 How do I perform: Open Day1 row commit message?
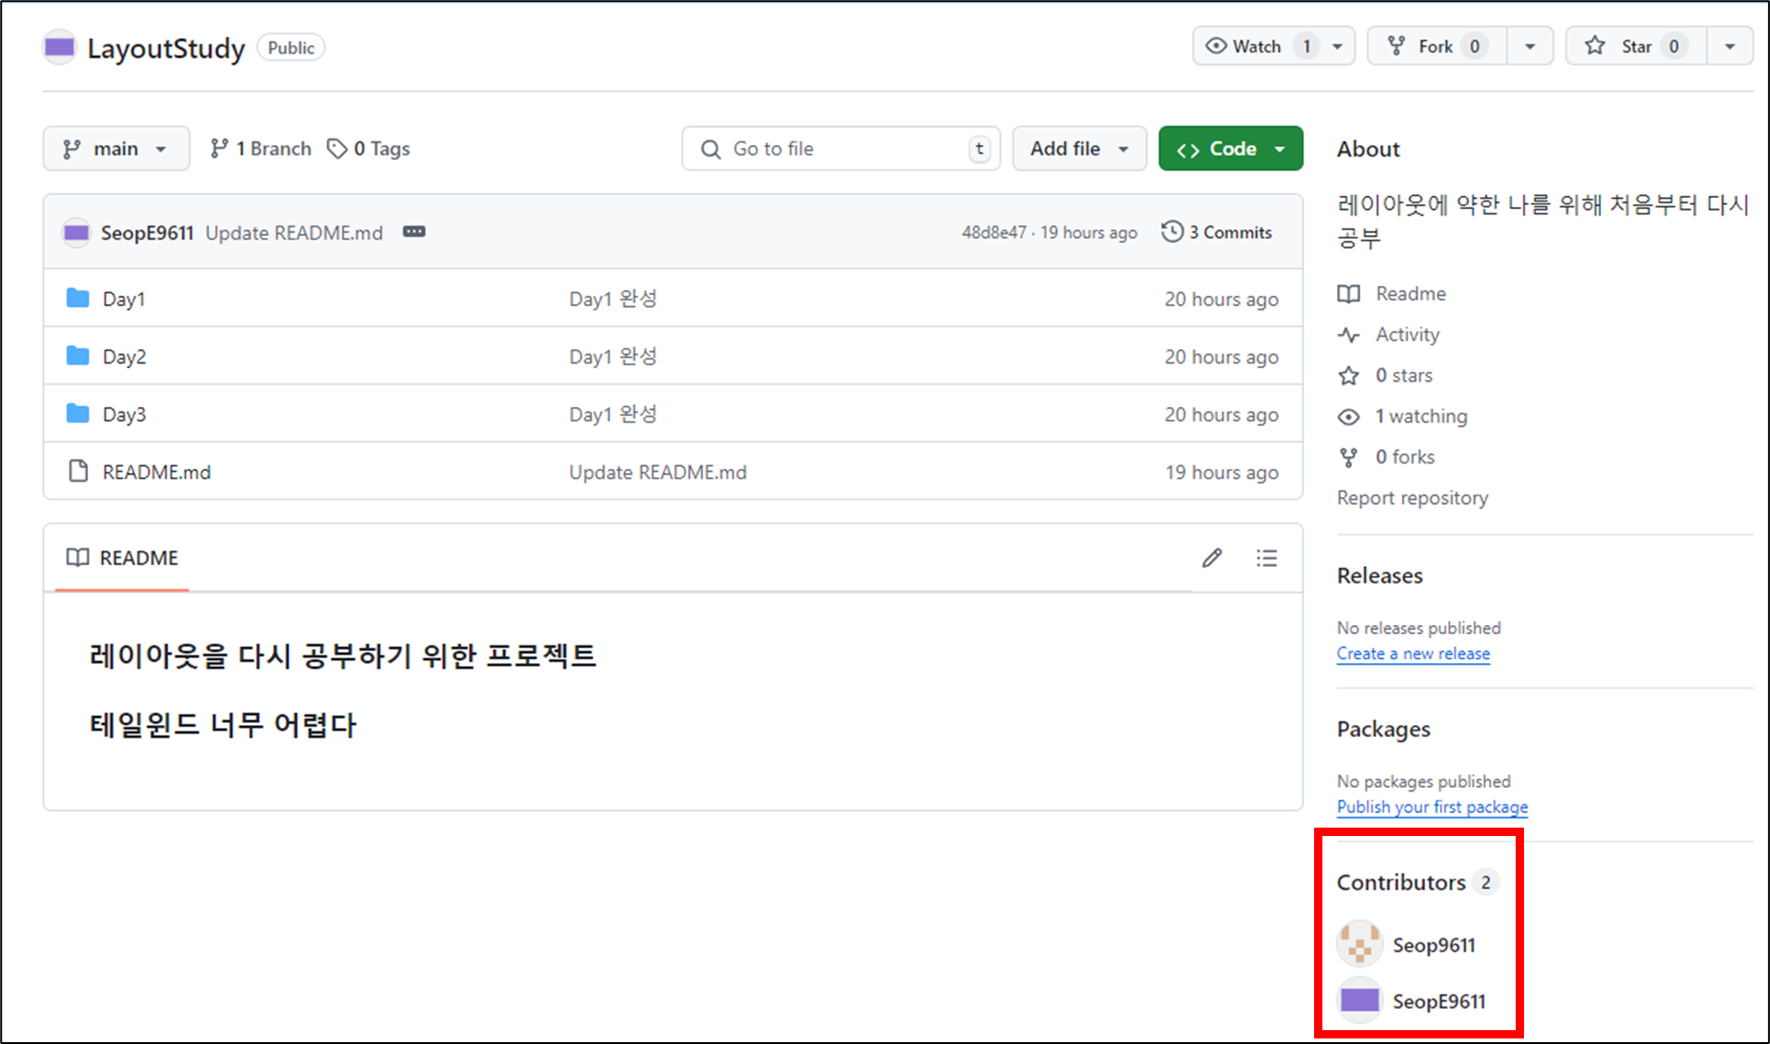[613, 299]
